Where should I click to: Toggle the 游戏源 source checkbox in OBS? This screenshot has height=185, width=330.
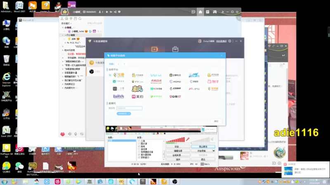(139, 149)
